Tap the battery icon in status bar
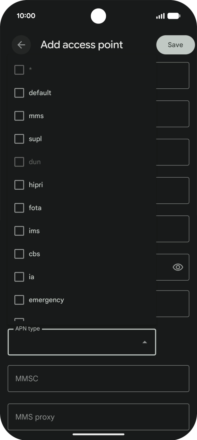The width and height of the screenshot is (197, 440). (174, 15)
